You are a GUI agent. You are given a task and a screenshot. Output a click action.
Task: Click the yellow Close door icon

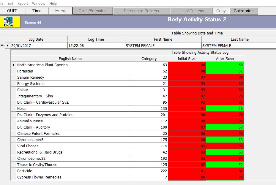(x=10, y=22)
